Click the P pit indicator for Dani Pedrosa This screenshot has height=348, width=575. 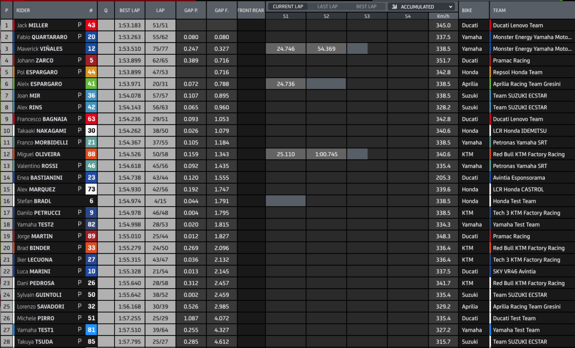pos(80,283)
